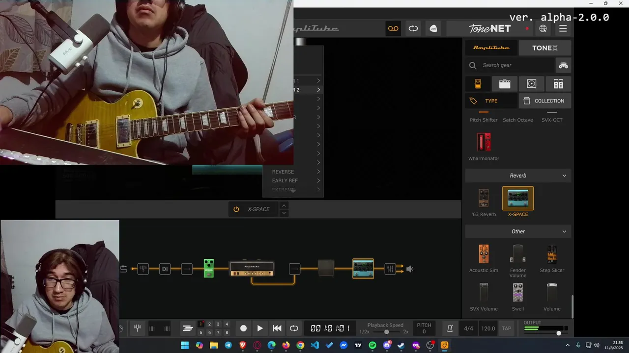
Task: Click the record button
Action: click(x=243, y=328)
